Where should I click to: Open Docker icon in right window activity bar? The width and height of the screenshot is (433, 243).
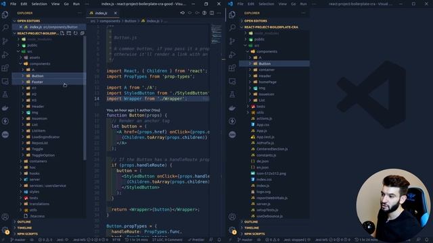(232, 108)
